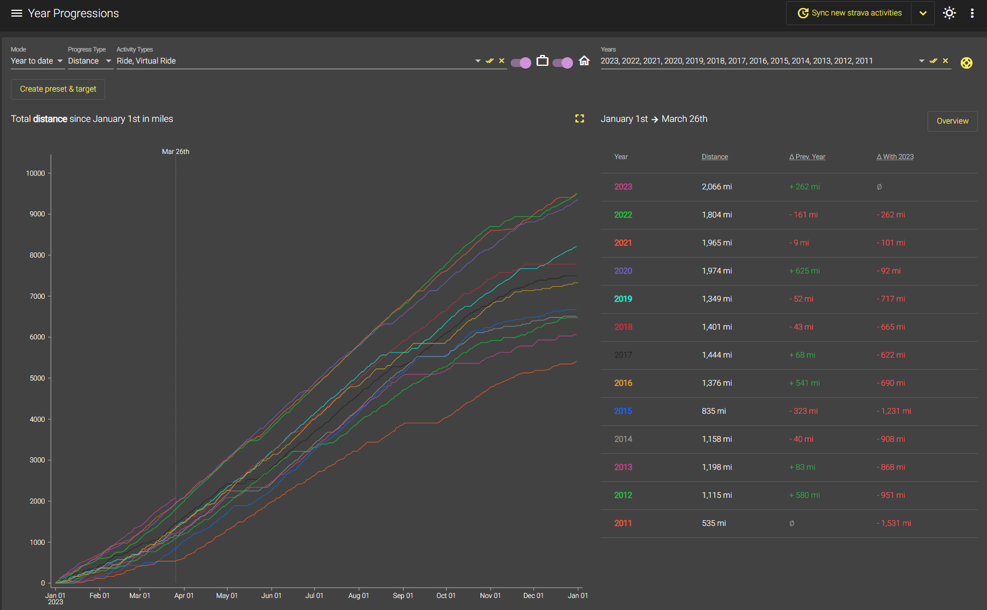Open the Overview button
Viewport: 987px width, 610px height.
point(952,121)
